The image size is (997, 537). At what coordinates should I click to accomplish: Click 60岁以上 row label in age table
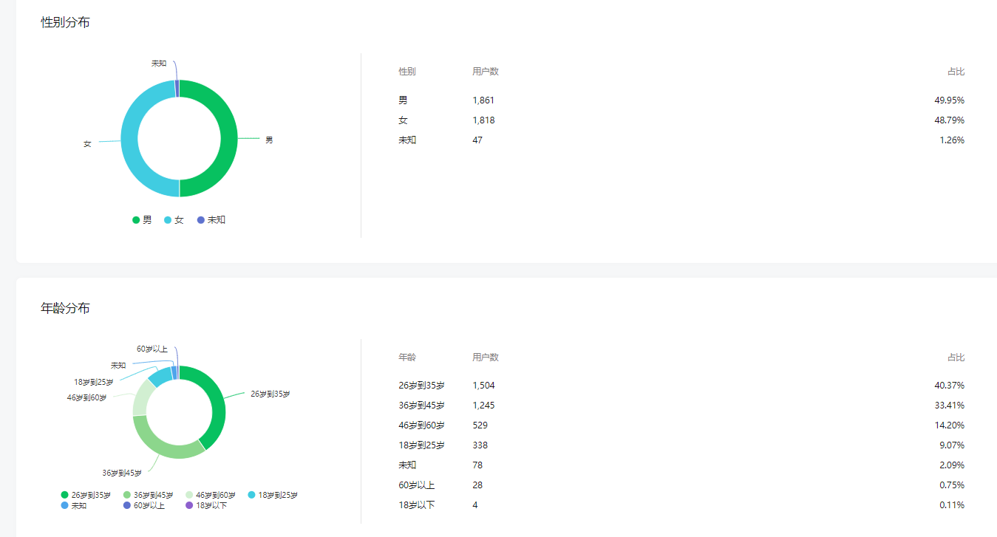(x=417, y=485)
